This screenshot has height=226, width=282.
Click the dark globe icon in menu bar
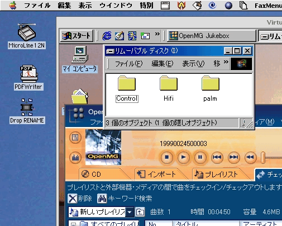(228, 6)
